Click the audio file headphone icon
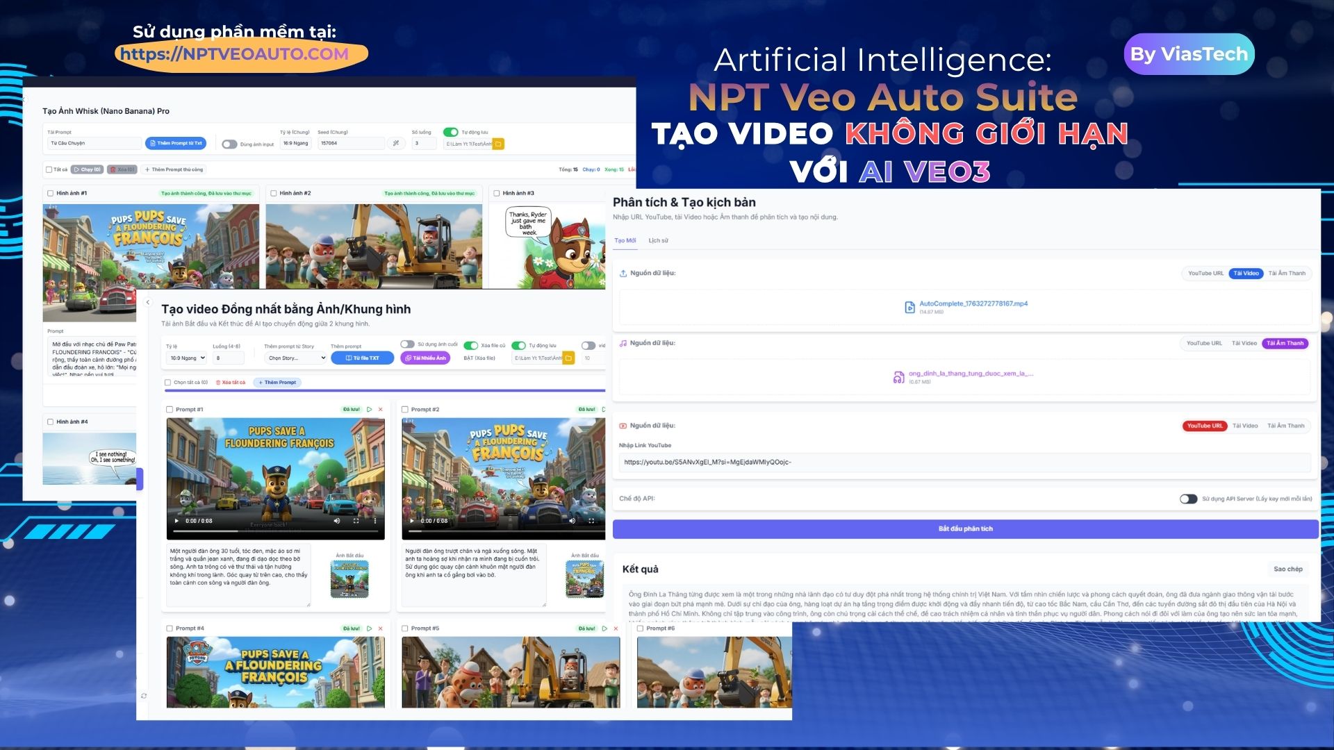The width and height of the screenshot is (1334, 750). [898, 377]
